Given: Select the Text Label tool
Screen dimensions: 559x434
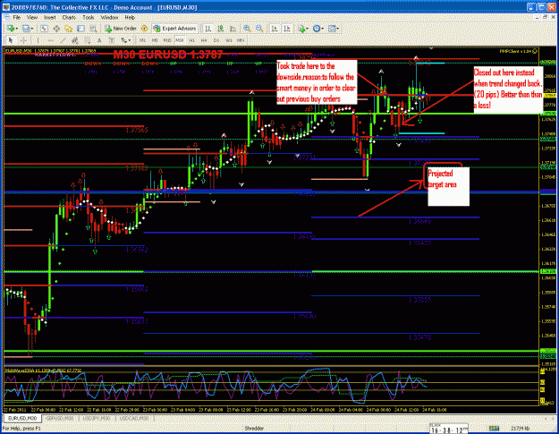Looking at the screenshot, I should tap(112, 40).
